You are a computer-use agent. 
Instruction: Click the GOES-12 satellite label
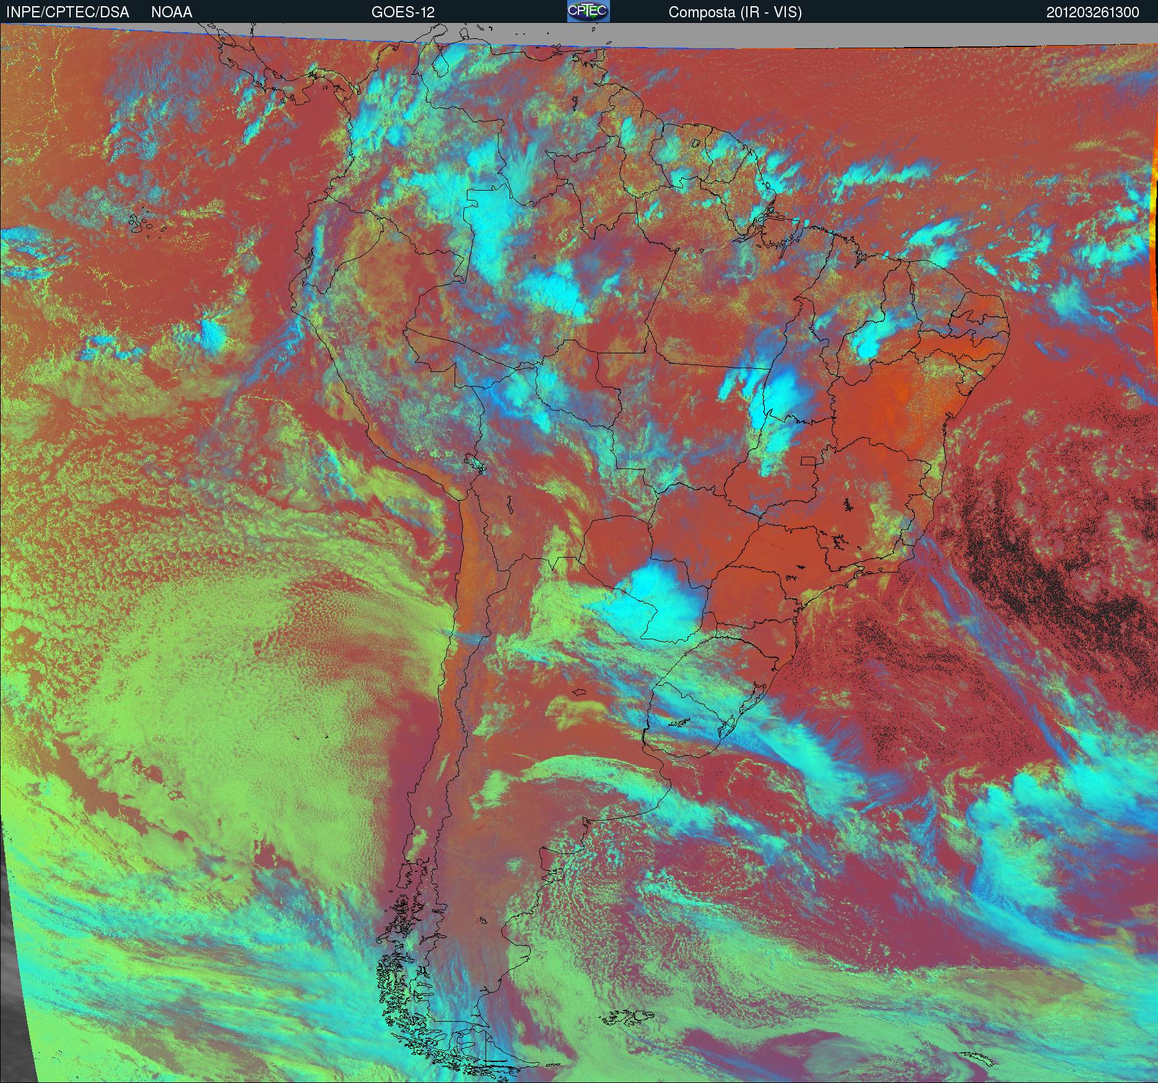[403, 12]
